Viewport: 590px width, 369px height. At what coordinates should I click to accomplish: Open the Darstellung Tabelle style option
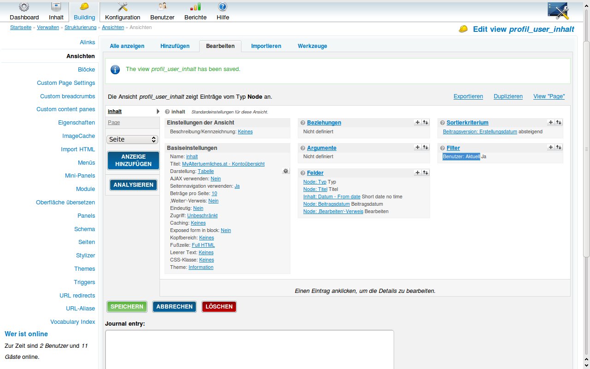click(x=206, y=171)
